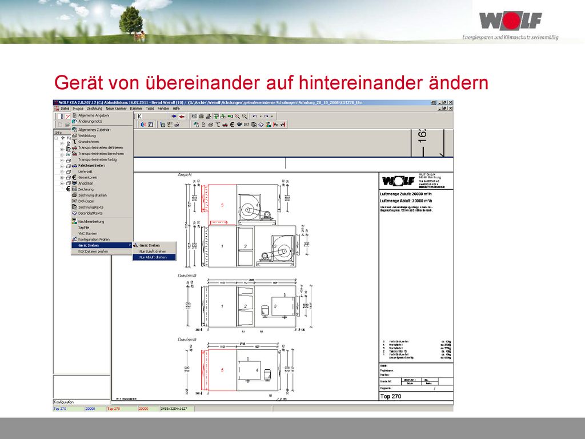Viewport: 585px width, 439px height.
Task: Open the Fenster menu
Action: (x=163, y=109)
